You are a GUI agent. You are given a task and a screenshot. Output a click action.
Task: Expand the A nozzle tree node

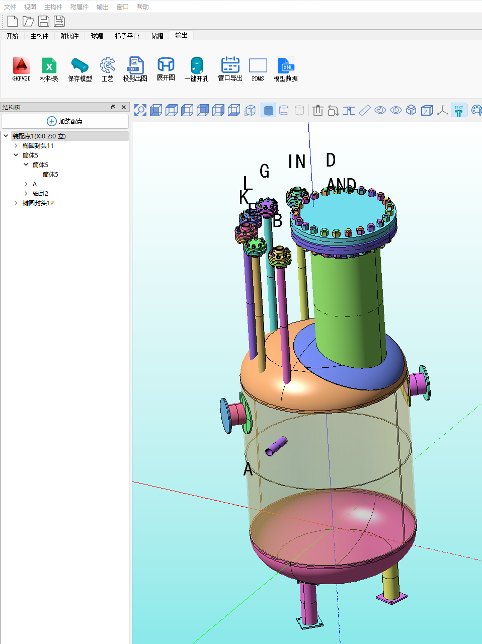tap(26, 184)
